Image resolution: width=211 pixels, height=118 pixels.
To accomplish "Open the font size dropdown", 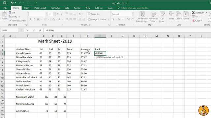I will tap(54, 14).
